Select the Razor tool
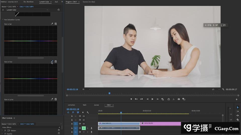 coord(238,120)
